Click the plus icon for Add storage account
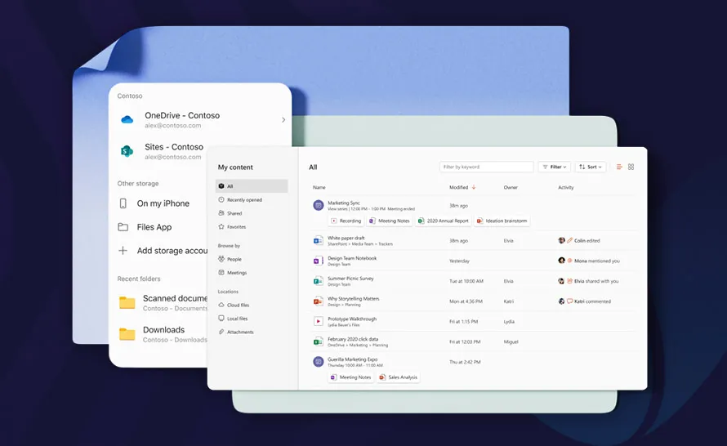 pos(123,251)
